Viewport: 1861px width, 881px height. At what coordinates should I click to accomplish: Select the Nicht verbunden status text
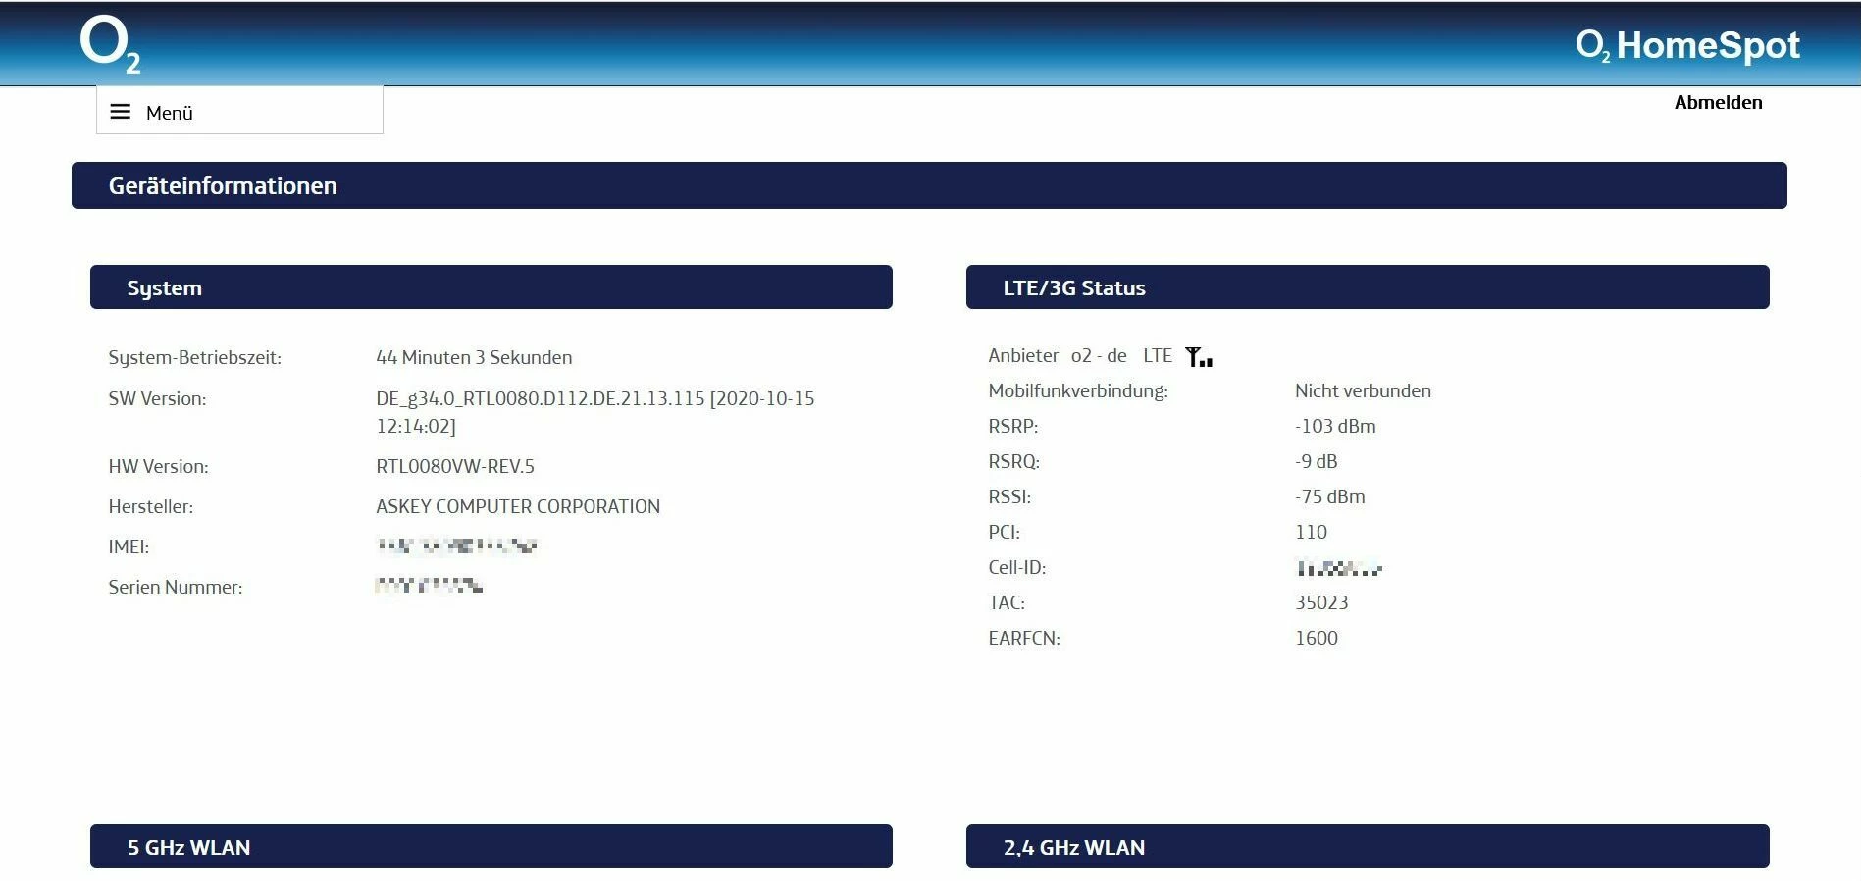(1363, 390)
